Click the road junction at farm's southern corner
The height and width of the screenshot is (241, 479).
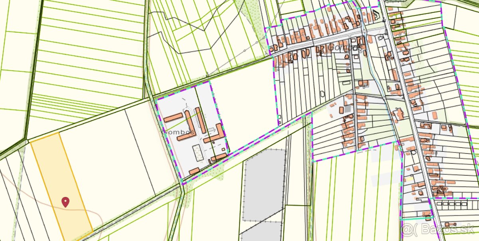pos(182,184)
